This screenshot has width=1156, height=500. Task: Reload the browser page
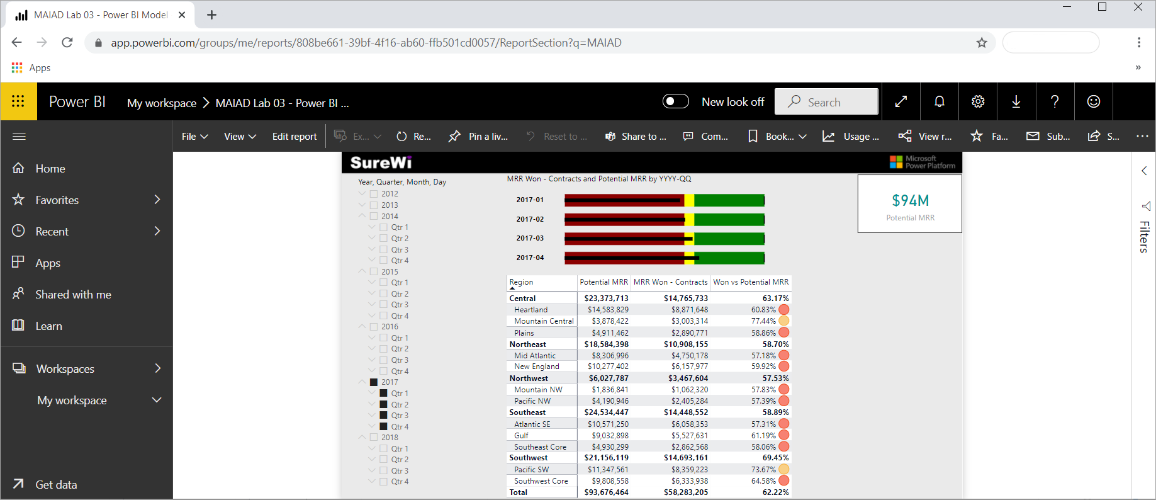(67, 42)
